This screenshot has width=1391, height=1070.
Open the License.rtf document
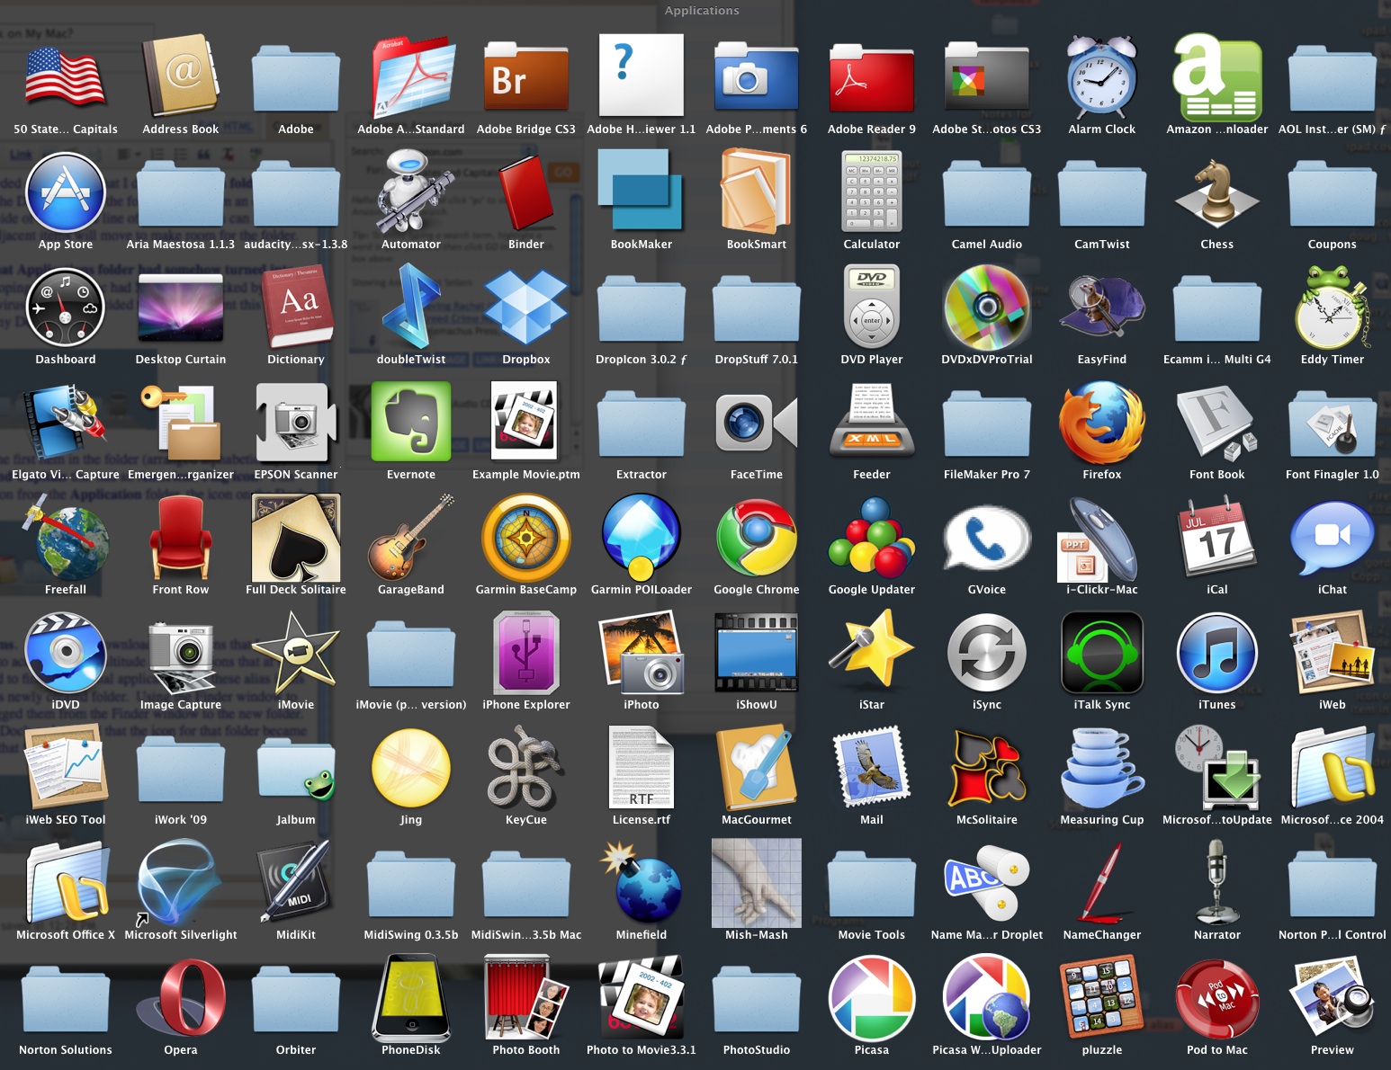[642, 767]
